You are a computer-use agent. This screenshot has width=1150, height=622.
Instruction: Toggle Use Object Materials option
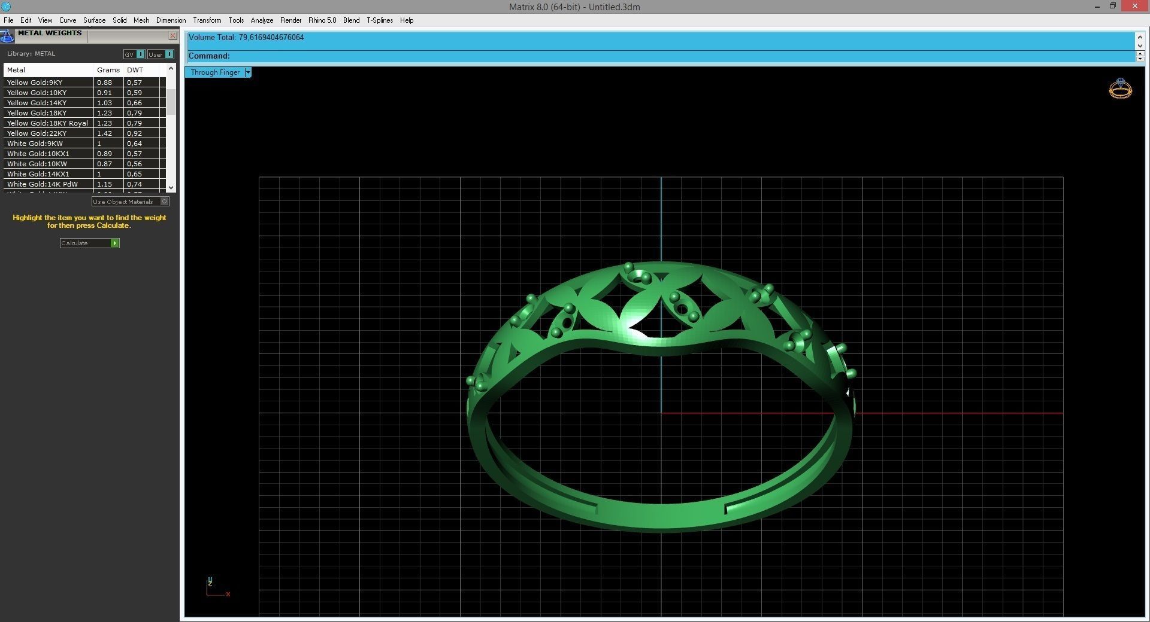[130, 202]
